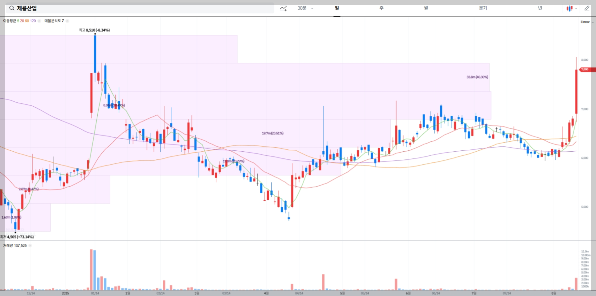Click the 5,000 price axis label

click(x=585, y=207)
